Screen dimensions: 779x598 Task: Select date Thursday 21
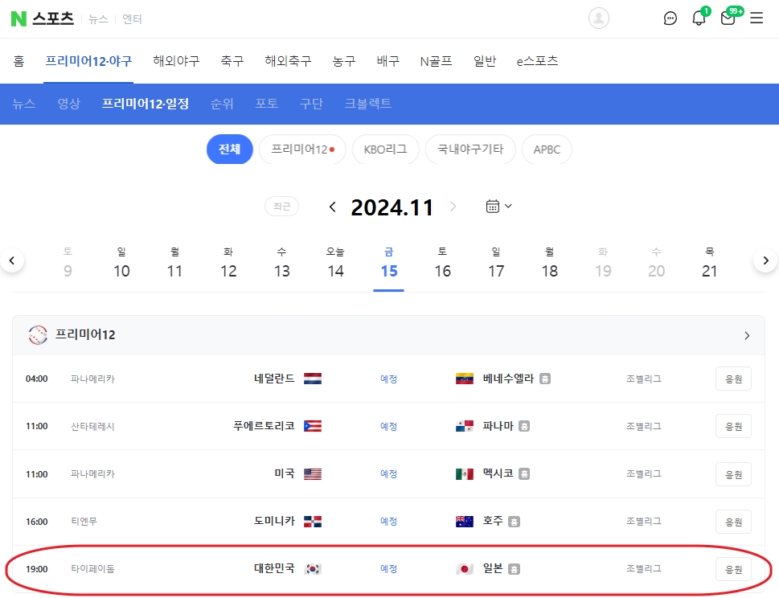coord(709,264)
